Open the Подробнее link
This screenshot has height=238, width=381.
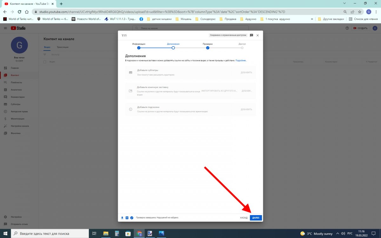tap(241, 60)
